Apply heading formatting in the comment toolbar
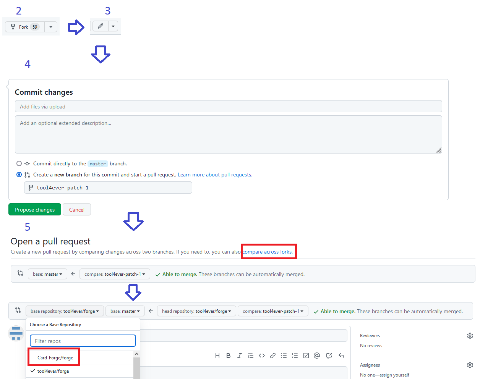The height and width of the screenshot is (388, 480). point(217,356)
